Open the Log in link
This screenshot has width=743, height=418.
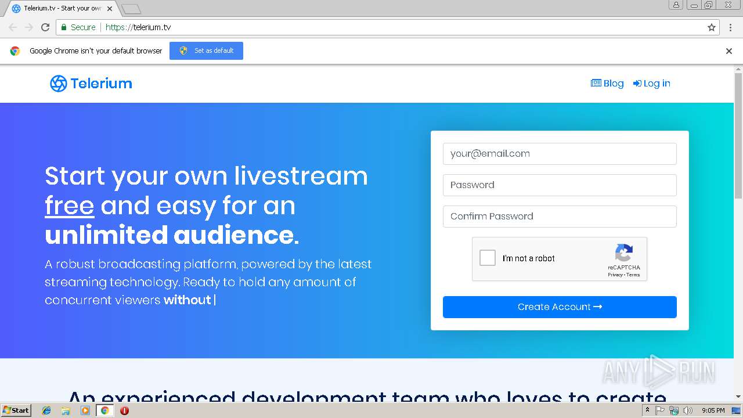pos(651,84)
